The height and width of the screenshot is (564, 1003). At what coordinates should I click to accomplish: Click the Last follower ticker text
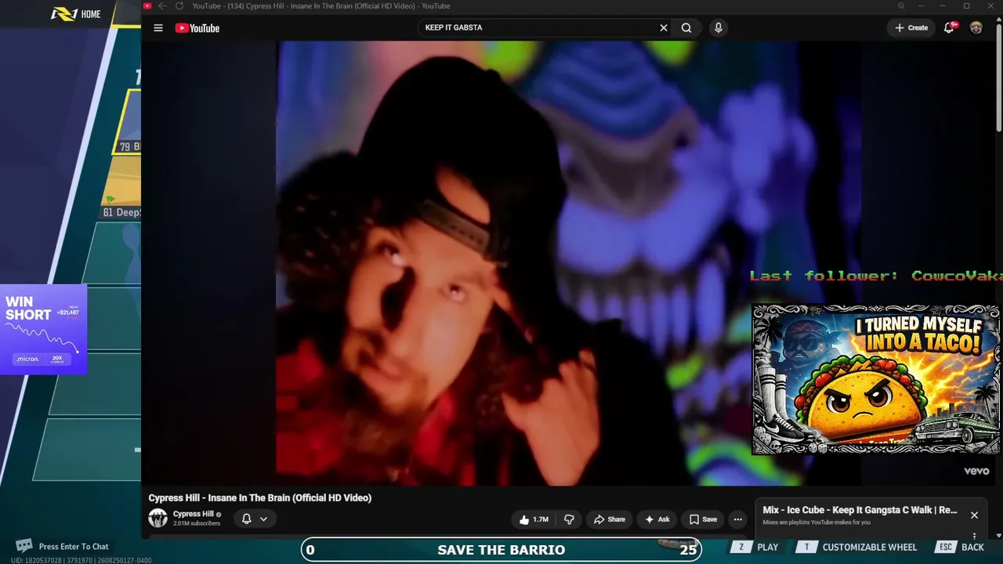click(875, 276)
